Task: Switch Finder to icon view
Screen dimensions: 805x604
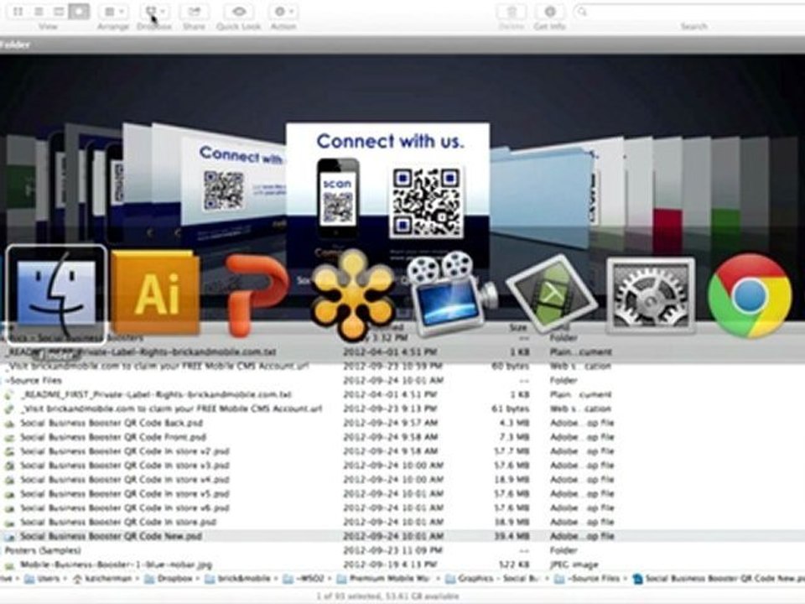Action: tap(18, 11)
